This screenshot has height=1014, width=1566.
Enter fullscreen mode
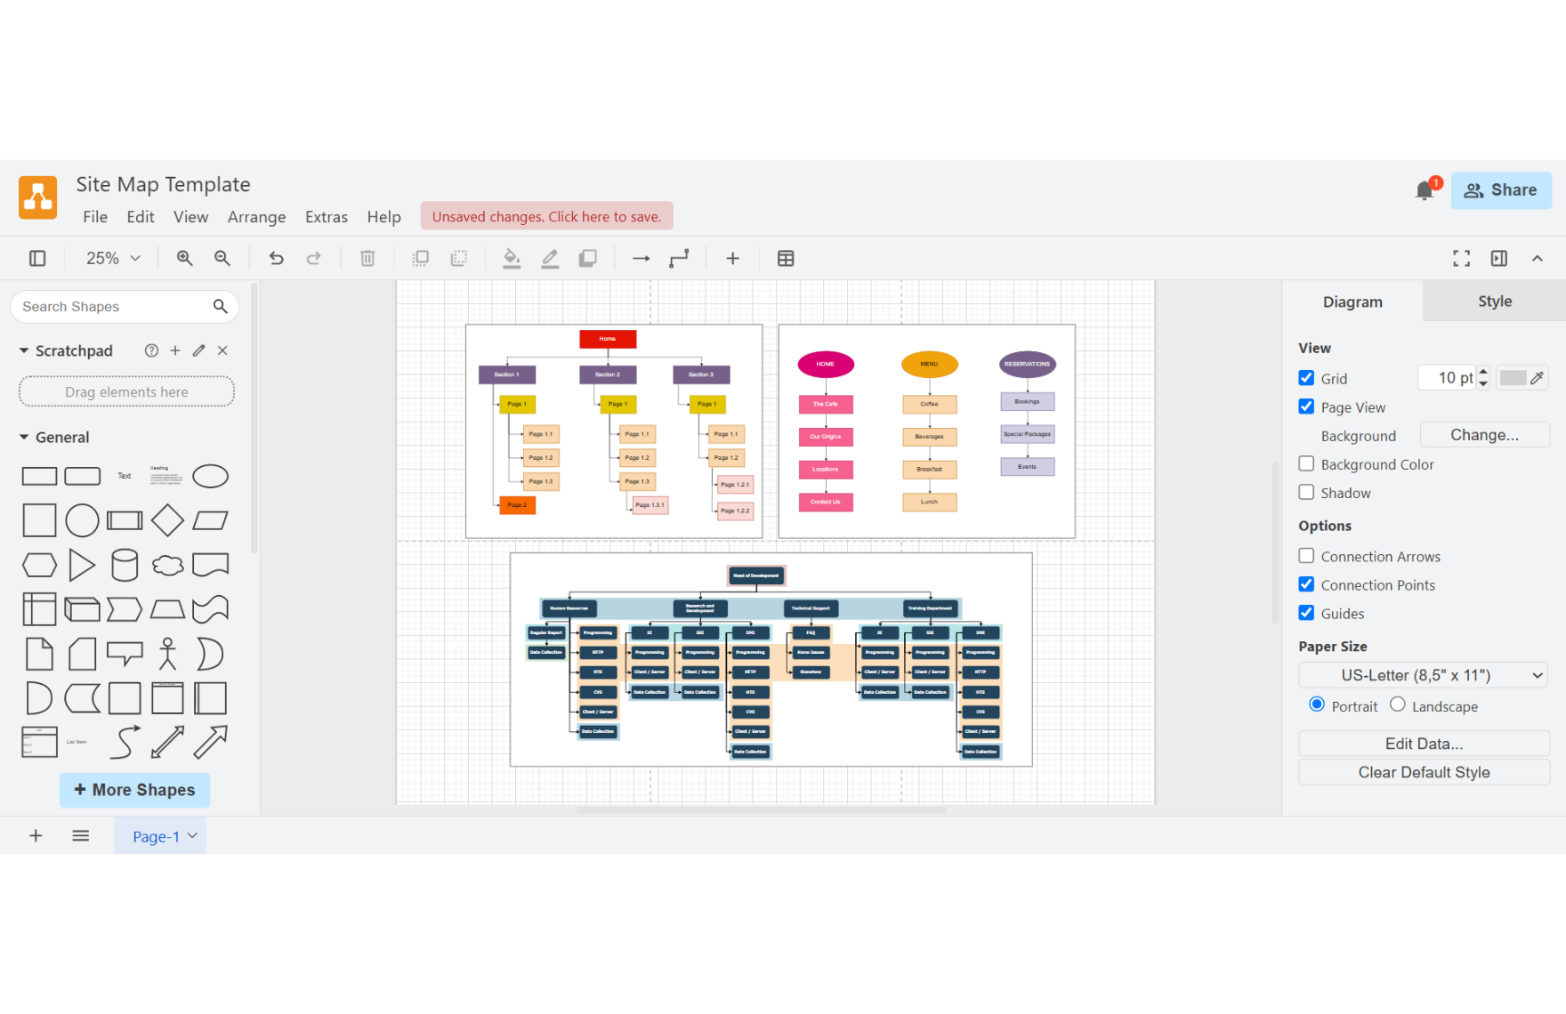pyautogui.click(x=1461, y=258)
